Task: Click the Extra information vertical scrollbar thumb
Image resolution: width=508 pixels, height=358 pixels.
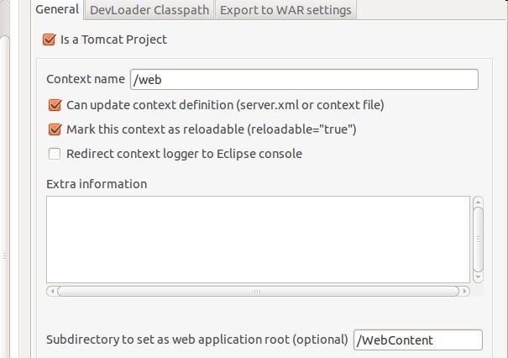Action: [478, 239]
